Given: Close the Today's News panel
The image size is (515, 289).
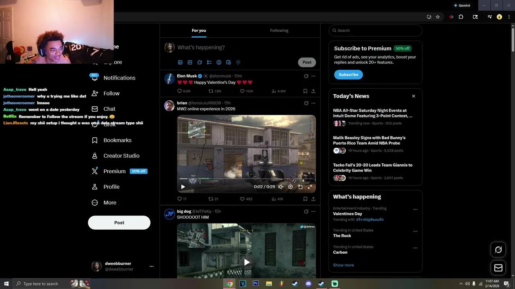Looking at the screenshot, I should (x=413, y=96).
